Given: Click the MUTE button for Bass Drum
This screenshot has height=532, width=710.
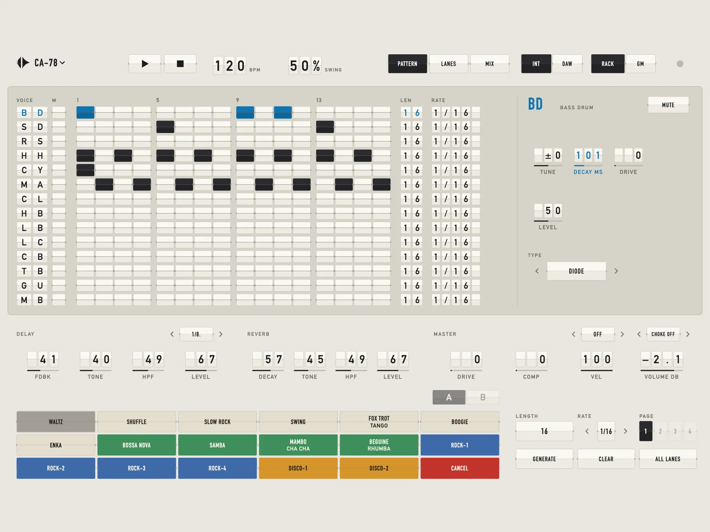Looking at the screenshot, I should pos(668,105).
